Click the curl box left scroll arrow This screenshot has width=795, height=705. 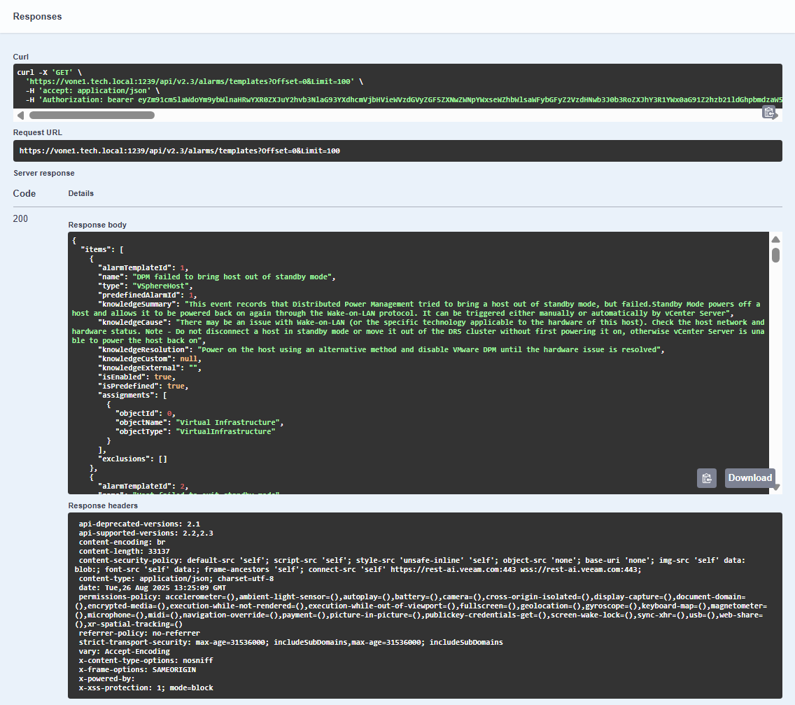(21, 115)
